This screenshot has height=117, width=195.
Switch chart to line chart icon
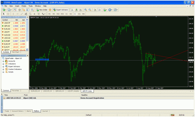click(81, 10)
